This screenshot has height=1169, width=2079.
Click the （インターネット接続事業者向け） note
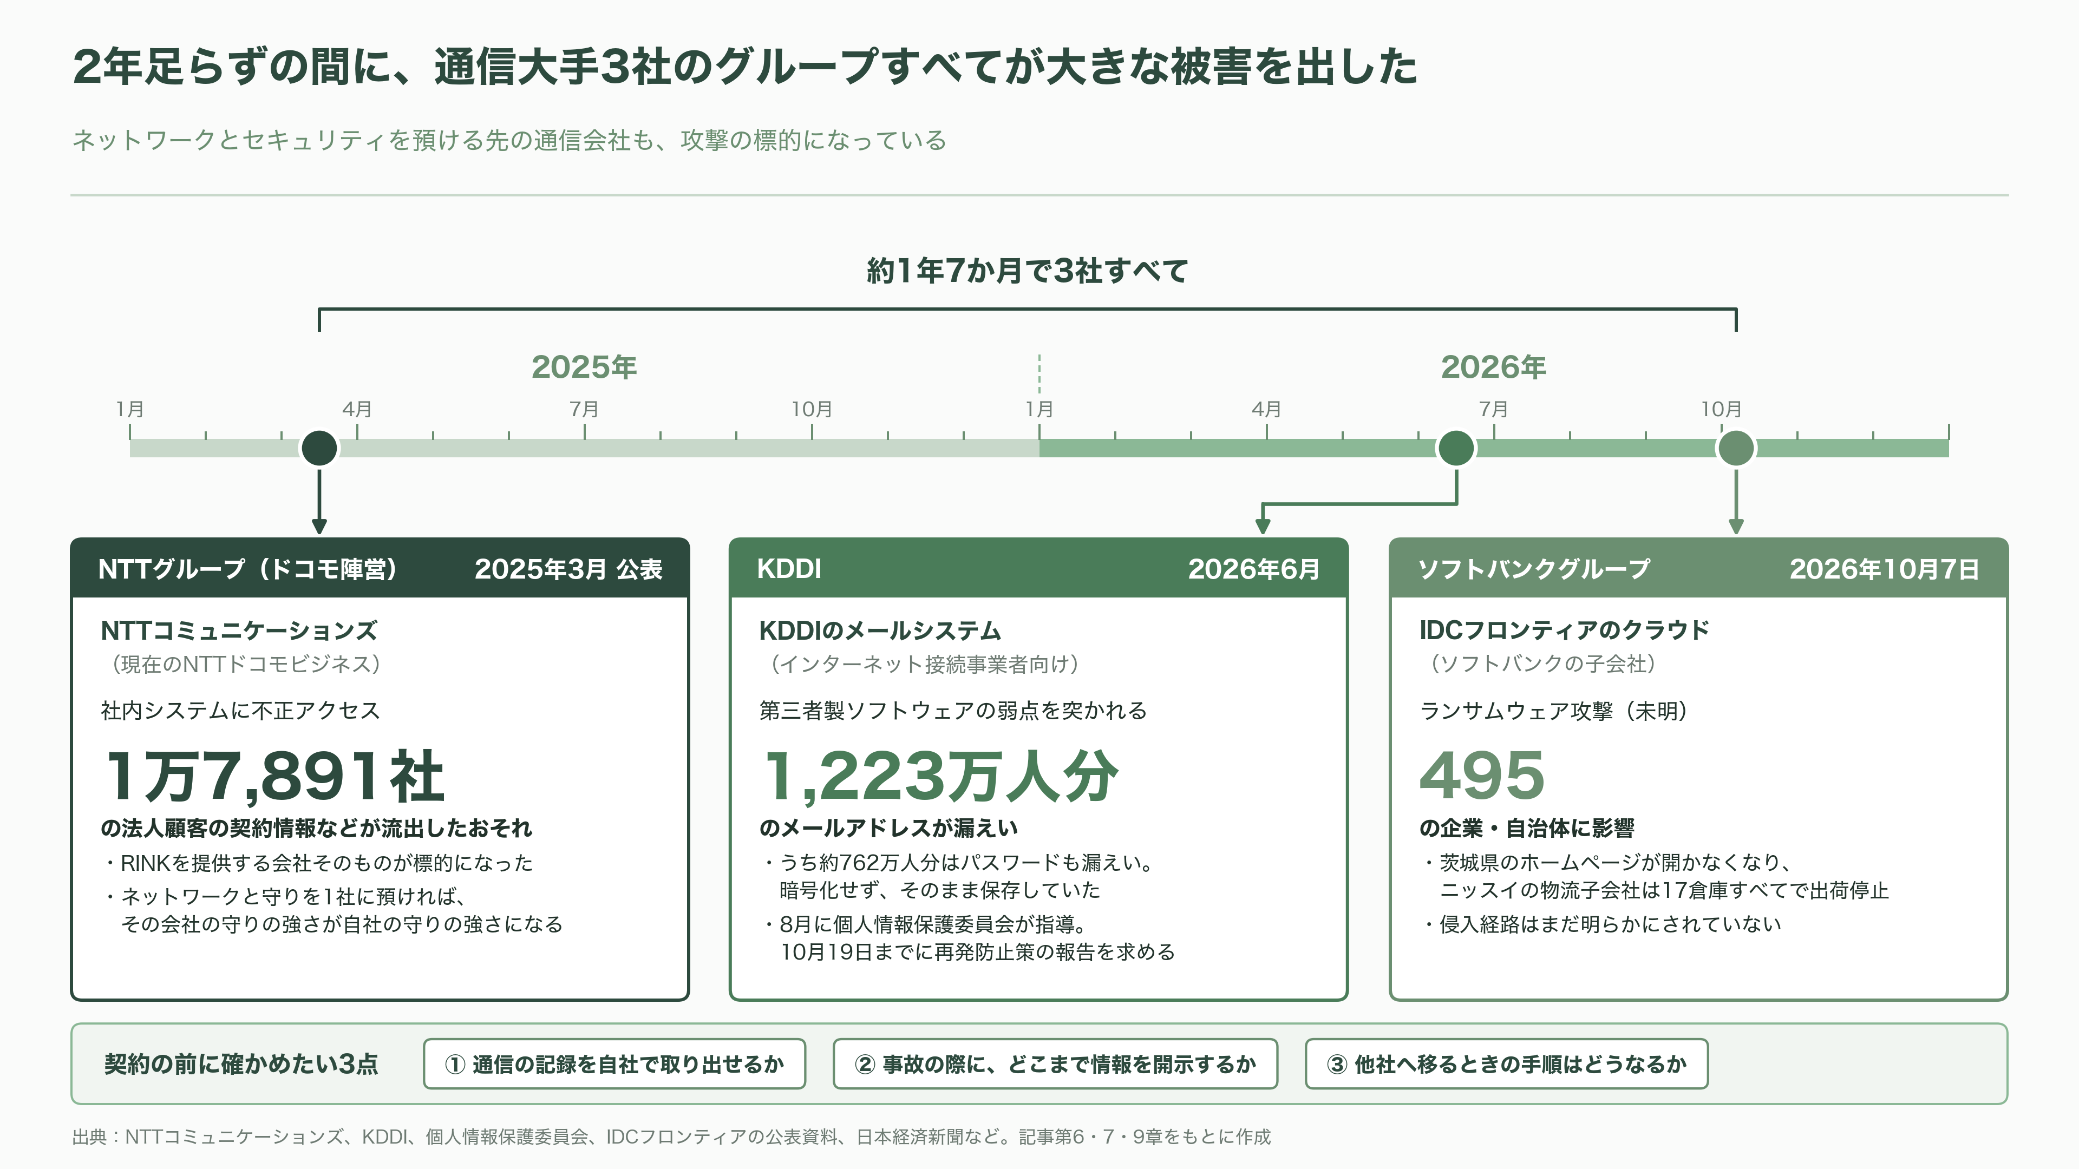[x=925, y=663]
